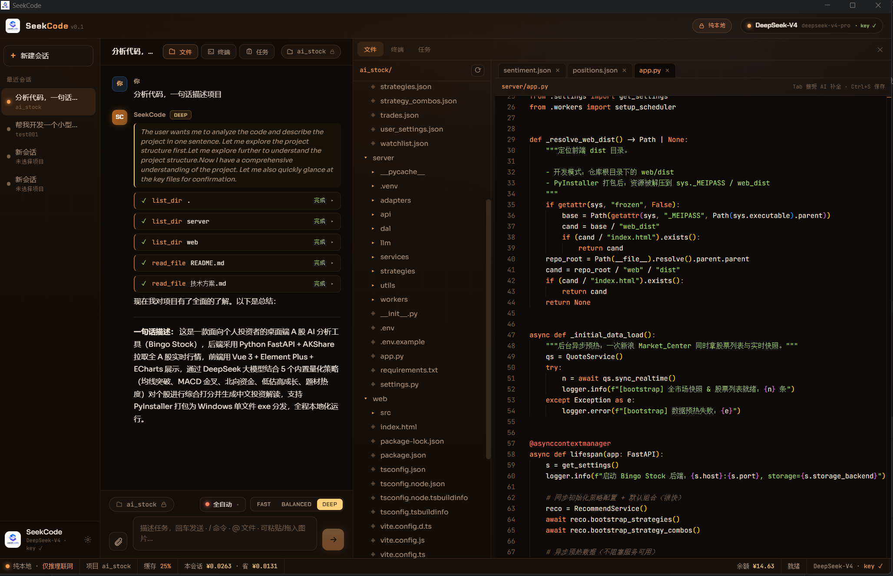Viewport: 893px width, 576px height.
Task: Expand the list_dir server tool result
Action: tap(237, 221)
